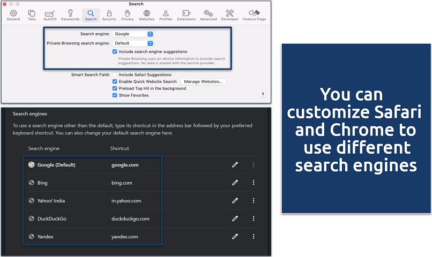Open the General preferences tab in Safari
This screenshot has width=432, height=257.
13,16
